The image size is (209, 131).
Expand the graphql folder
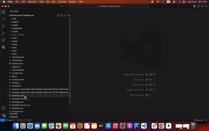pos(15,22)
